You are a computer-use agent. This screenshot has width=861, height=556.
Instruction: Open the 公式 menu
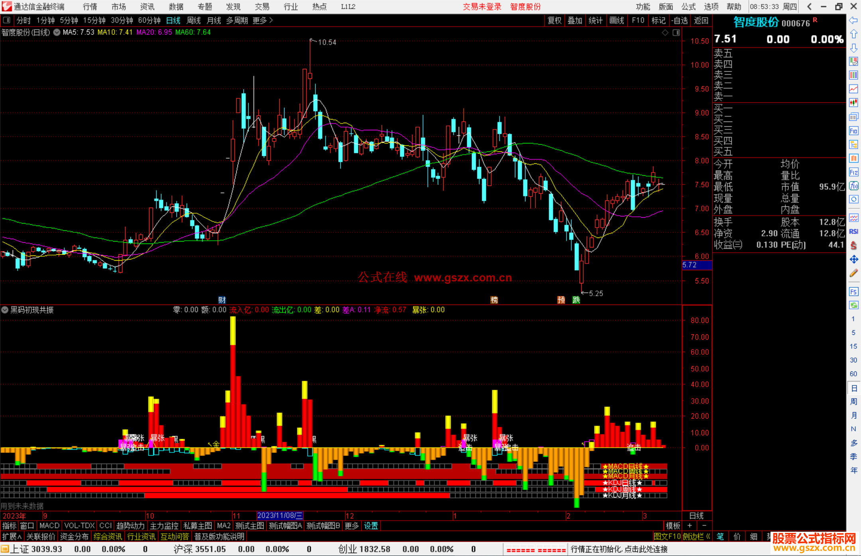(x=688, y=7)
